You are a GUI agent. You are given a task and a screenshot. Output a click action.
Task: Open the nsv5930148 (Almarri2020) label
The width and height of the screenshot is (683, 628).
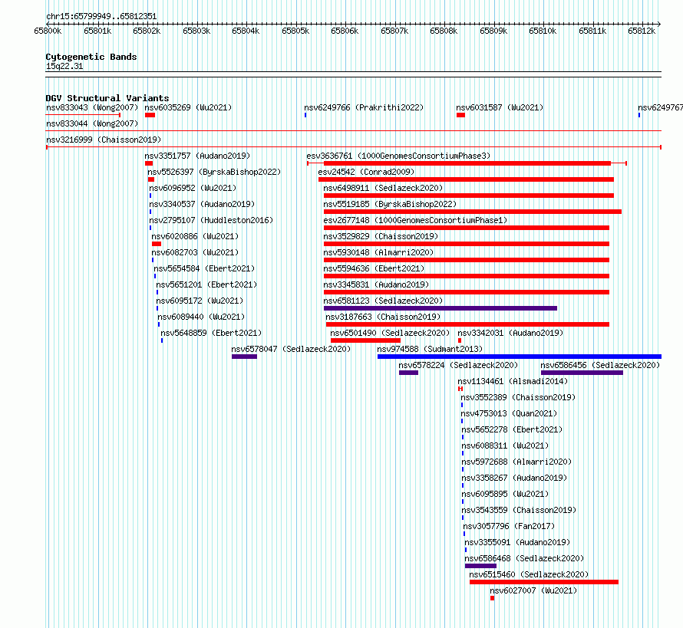coord(378,252)
